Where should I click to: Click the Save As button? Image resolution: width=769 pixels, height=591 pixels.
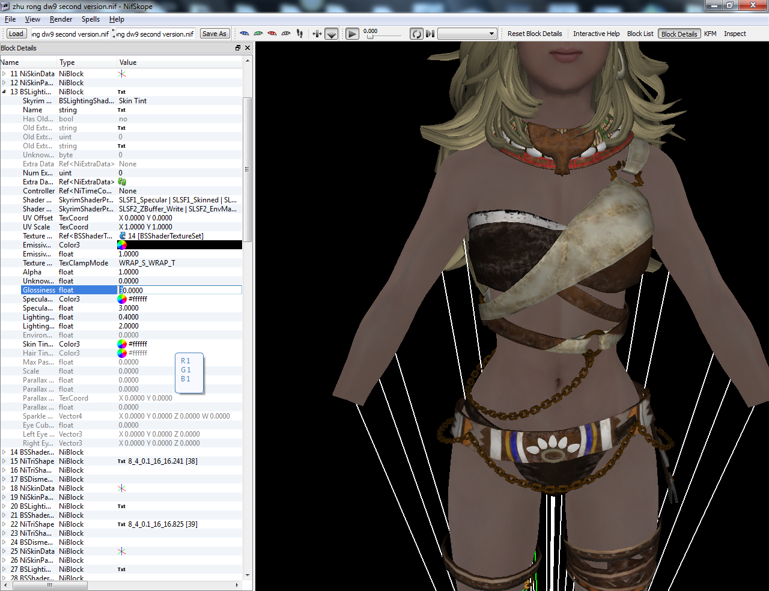[x=214, y=34]
